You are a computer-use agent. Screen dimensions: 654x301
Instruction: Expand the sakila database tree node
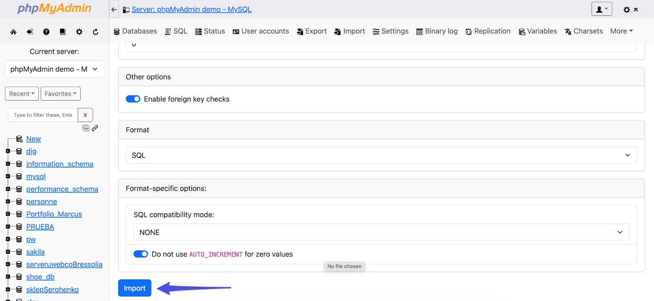coord(8,252)
